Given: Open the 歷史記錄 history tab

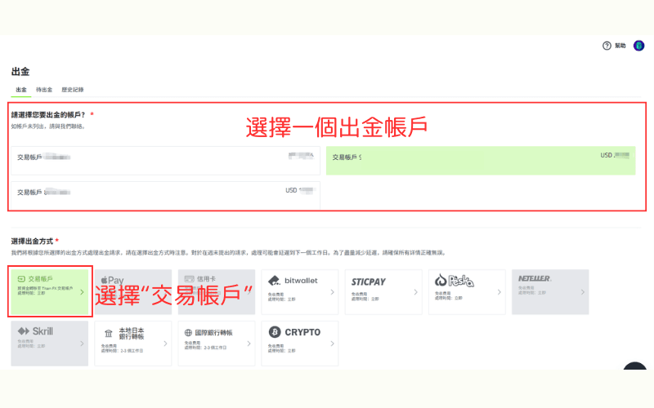Looking at the screenshot, I should click(72, 90).
